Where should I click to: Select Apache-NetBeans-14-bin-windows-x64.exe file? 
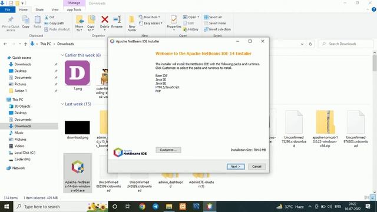click(x=78, y=173)
